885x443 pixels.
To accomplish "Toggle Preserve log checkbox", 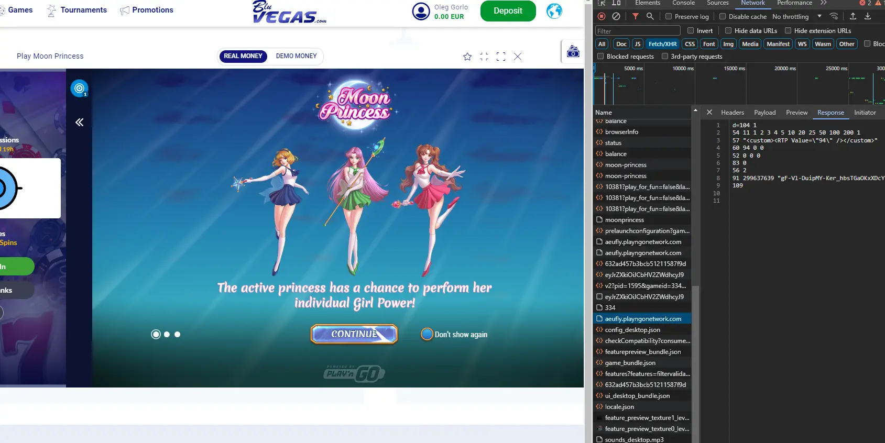I will pyautogui.click(x=669, y=16).
